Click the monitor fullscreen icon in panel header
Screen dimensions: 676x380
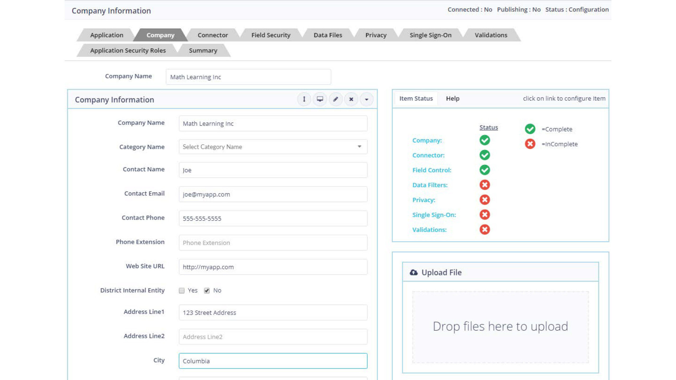point(320,99)
